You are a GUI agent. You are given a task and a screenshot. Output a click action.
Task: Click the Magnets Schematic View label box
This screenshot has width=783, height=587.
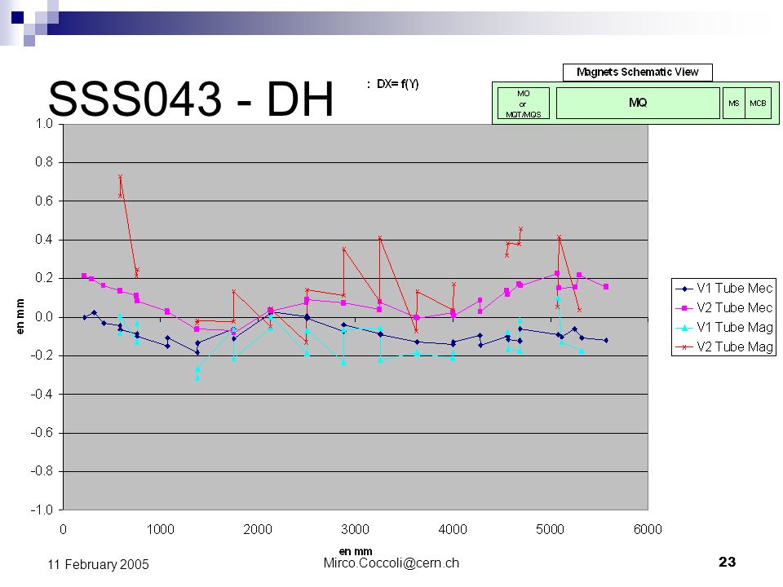tap(637, 72)
